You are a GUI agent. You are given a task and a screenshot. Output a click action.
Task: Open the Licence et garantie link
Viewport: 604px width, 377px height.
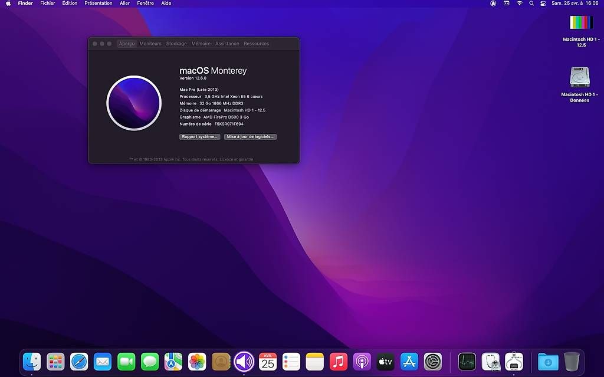(236, 159)
